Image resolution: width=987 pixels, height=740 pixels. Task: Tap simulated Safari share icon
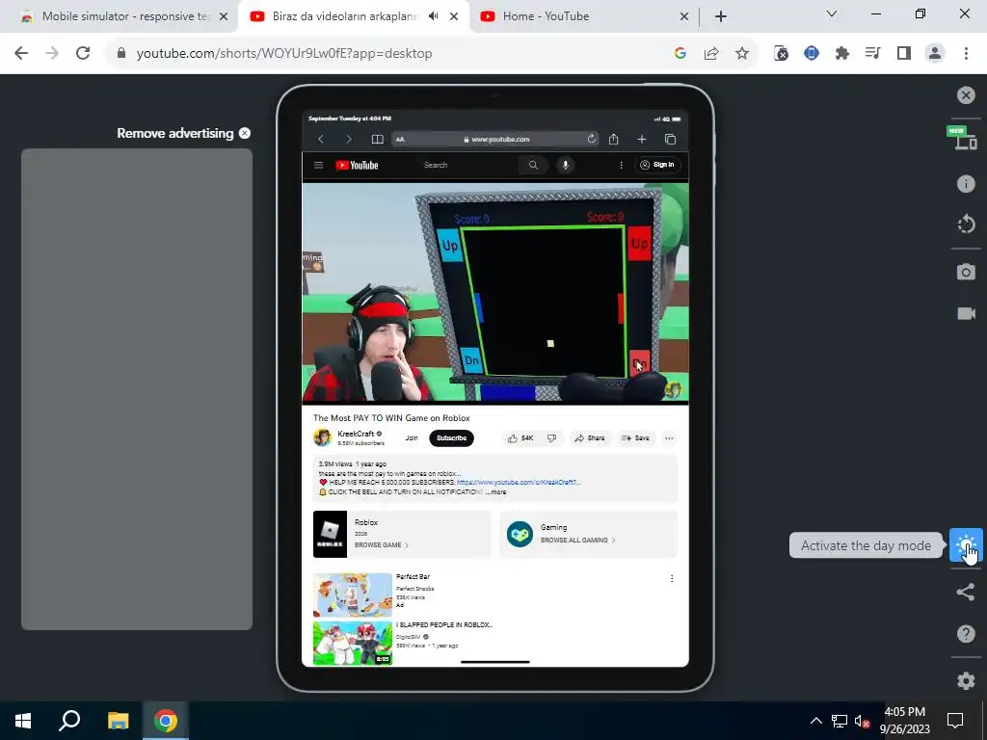[x=613, y=139]
